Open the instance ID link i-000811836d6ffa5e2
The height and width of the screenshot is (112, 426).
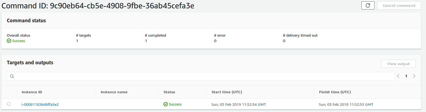pyautogui.click(x=40, y=104)
